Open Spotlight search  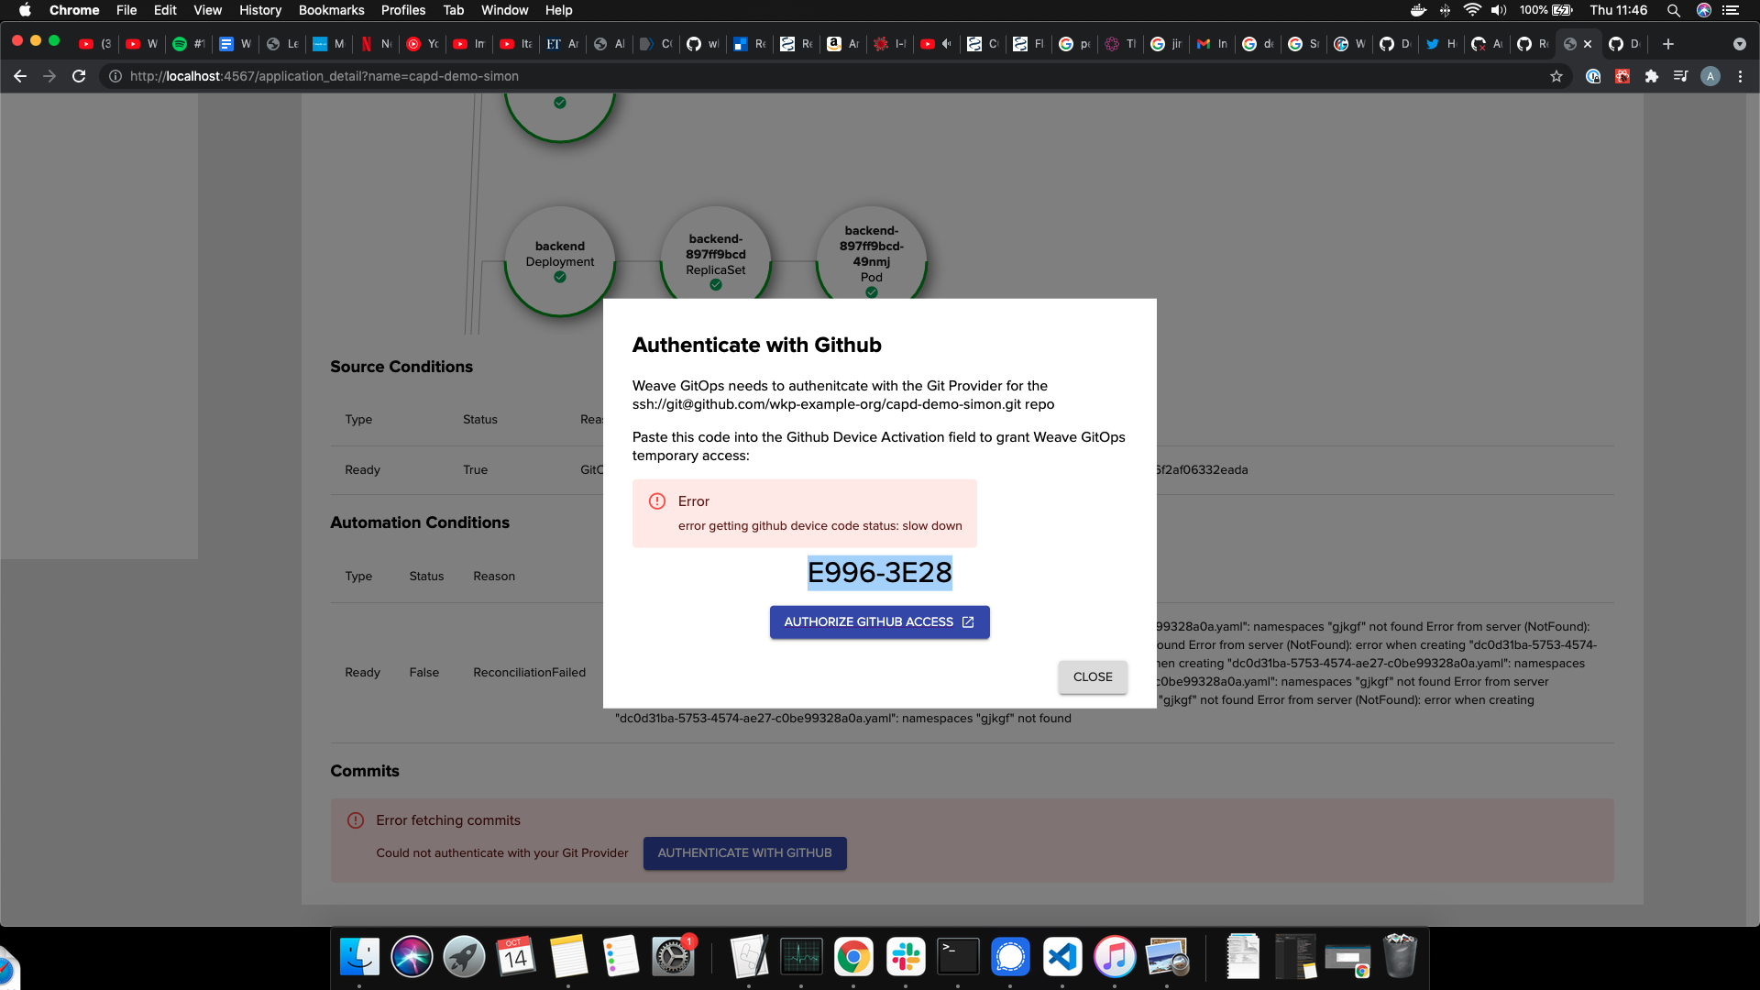1674,10
